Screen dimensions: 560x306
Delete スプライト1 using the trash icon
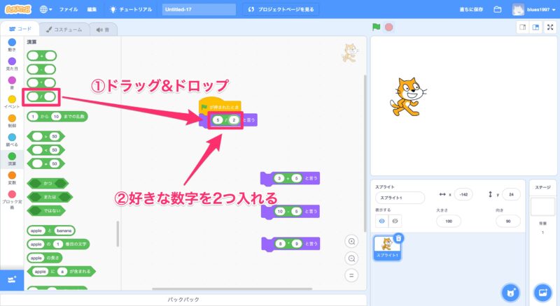pyautogui.click(x=398, y=238)
